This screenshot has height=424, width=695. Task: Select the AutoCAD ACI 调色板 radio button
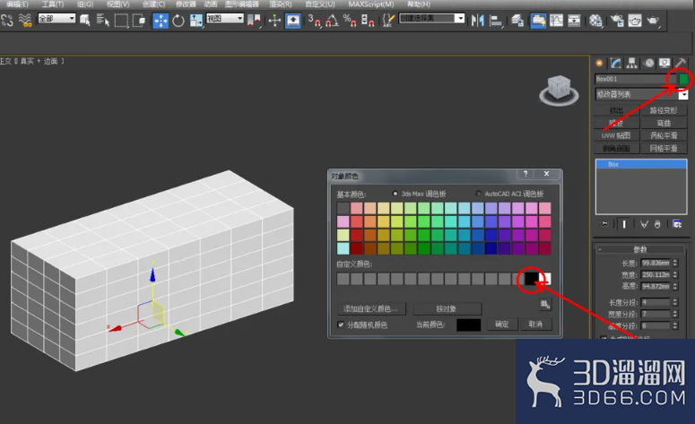(478, 194)
